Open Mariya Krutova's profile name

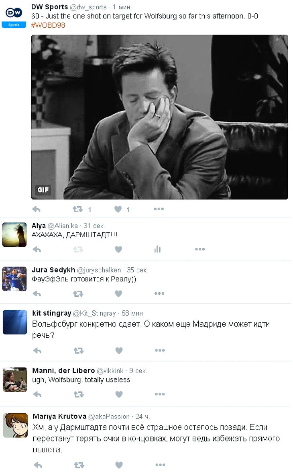(x=59, y=416)
